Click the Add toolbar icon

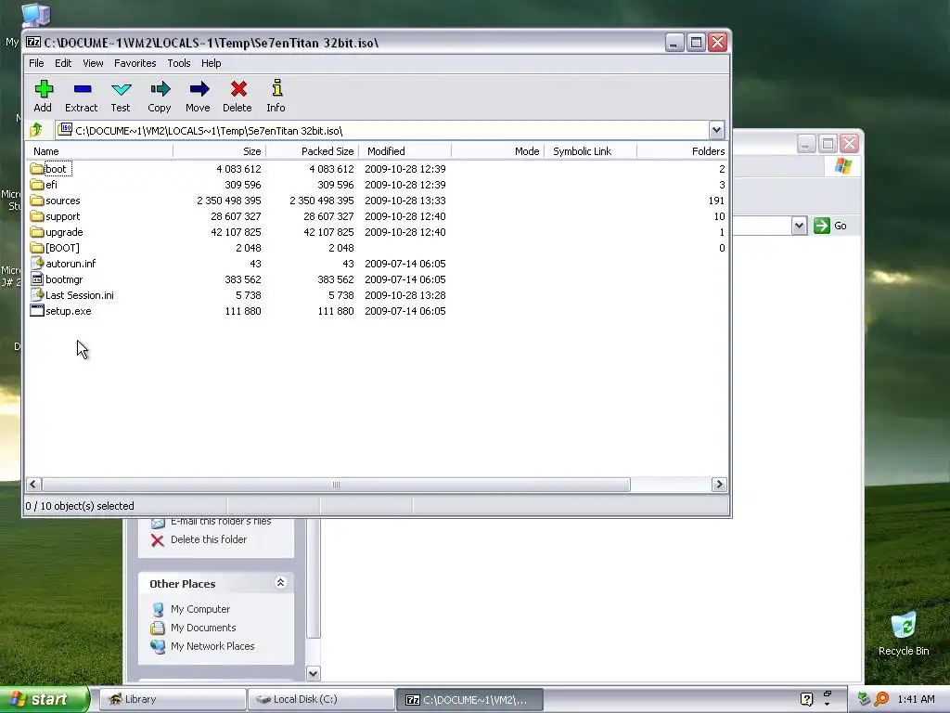[x=43, y=90]
